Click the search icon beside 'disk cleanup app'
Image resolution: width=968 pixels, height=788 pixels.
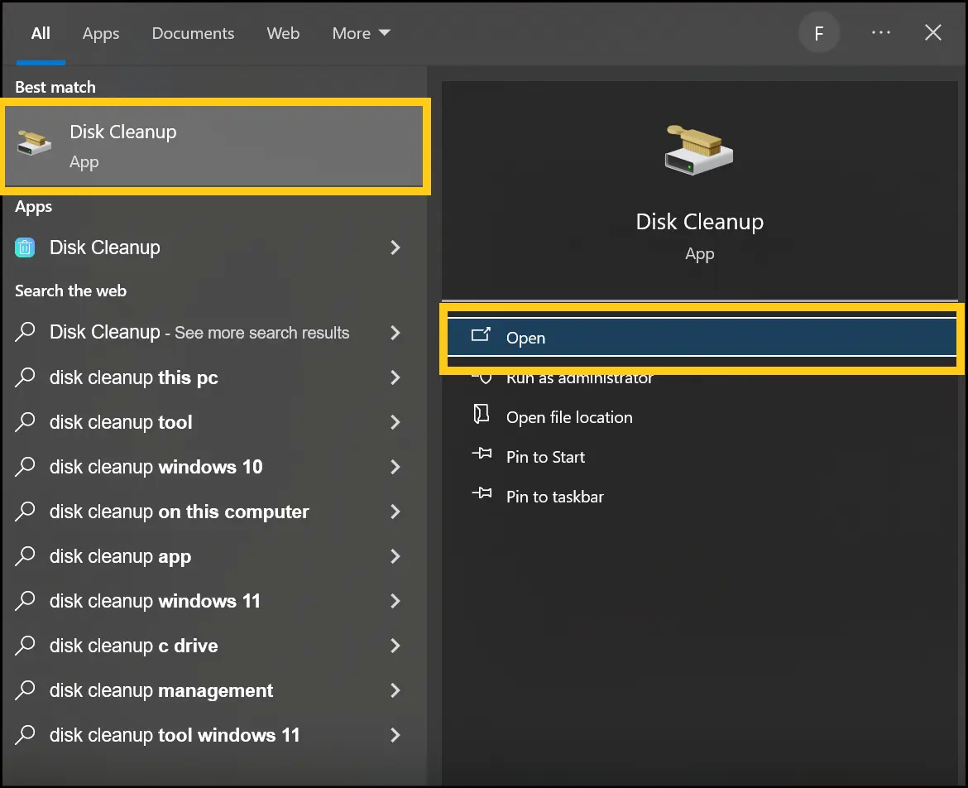[x=25, y=555]
